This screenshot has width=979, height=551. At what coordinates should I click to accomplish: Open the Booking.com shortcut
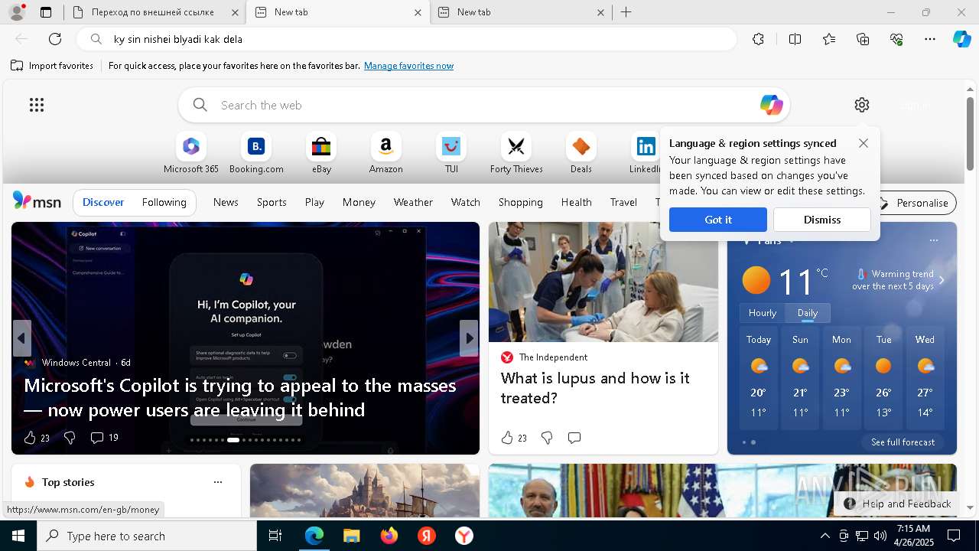pos(256,154)
